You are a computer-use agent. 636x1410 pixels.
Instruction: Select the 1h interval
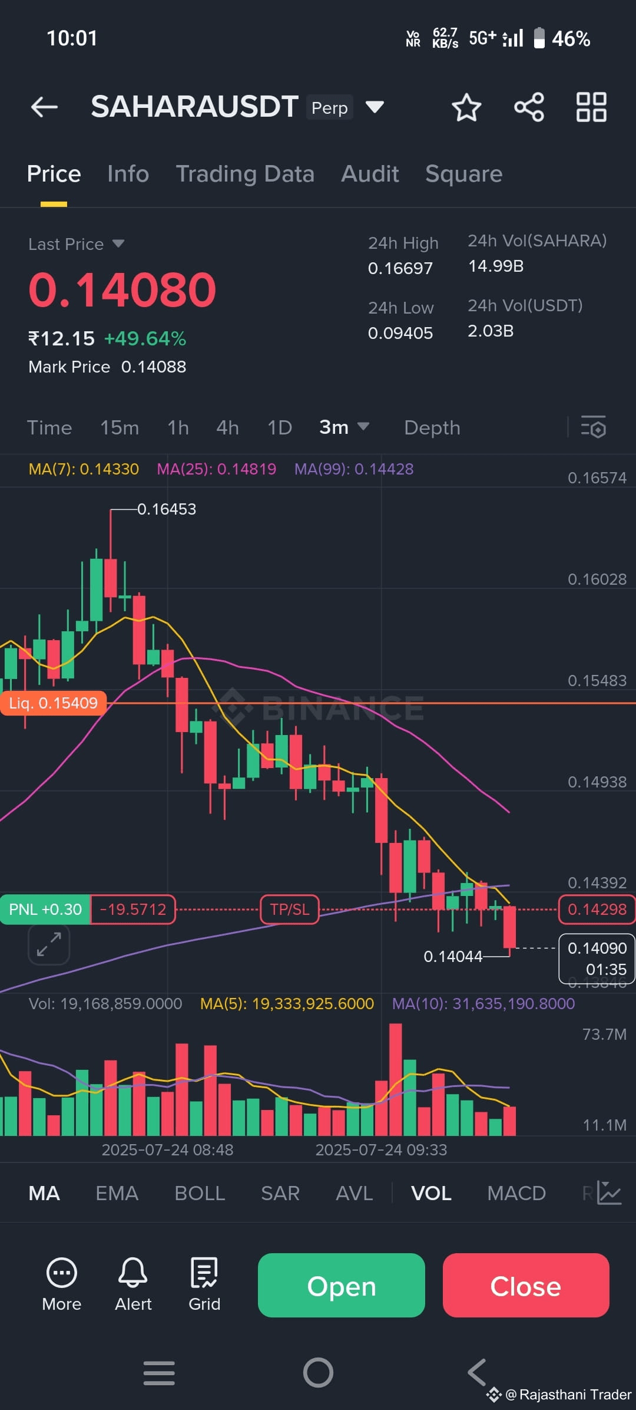coord(178,427)
